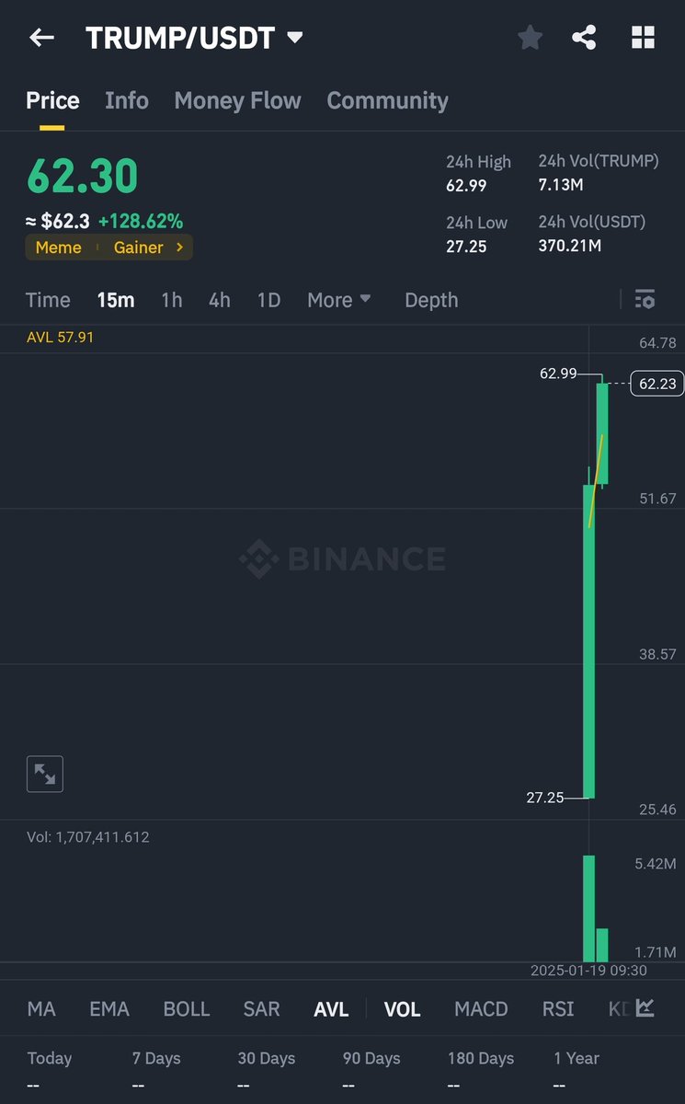Switch to the Price tab

point(52,100)
